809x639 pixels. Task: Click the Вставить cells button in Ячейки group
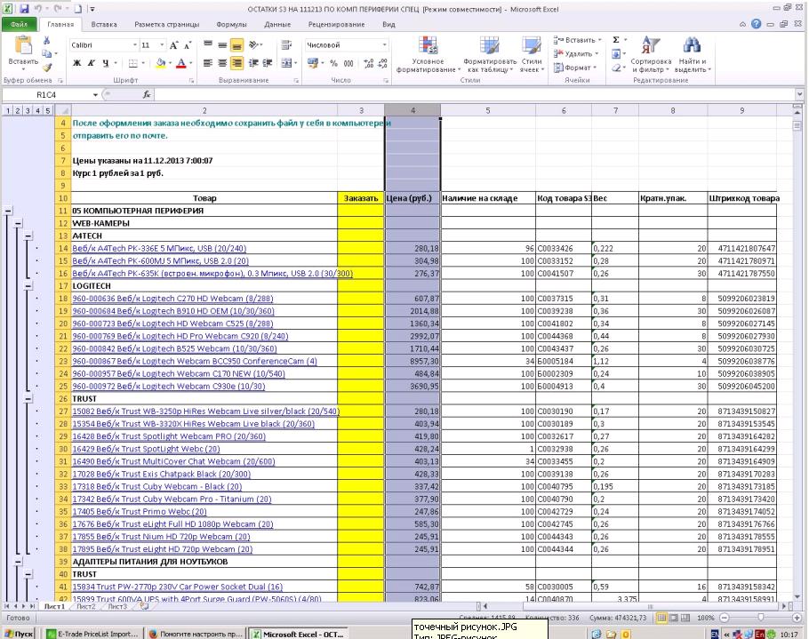pos(577,40)
